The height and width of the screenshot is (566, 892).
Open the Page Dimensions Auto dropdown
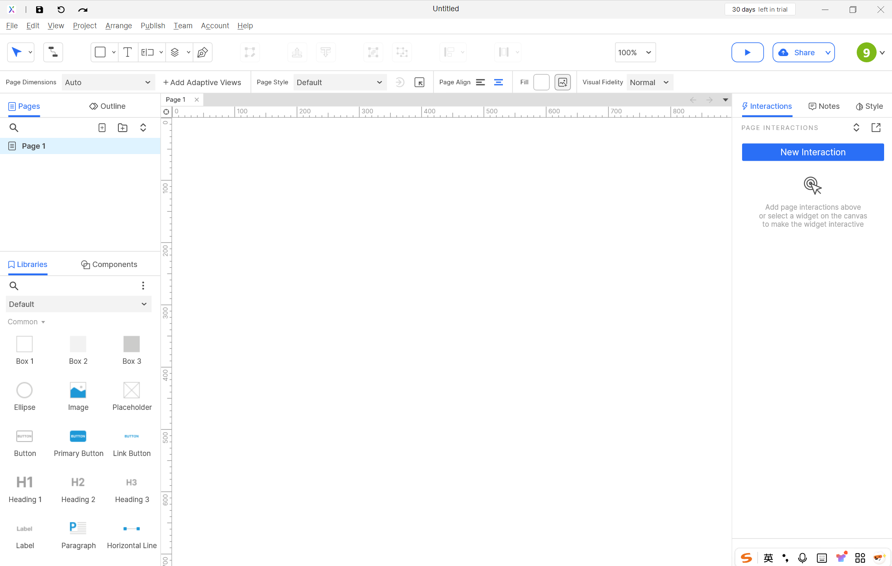click(108, 82)
